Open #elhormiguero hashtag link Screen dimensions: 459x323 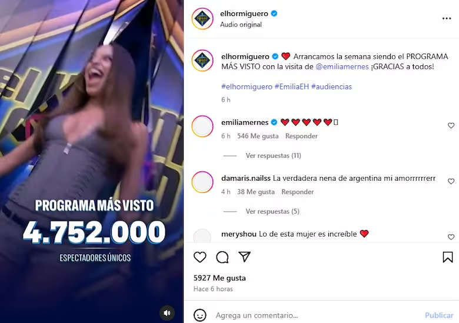point(247,86)
